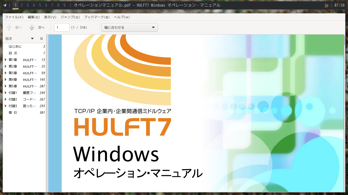Open the 表示(V) menu
This screenshot has height=195, width=348.
[50, 17]
